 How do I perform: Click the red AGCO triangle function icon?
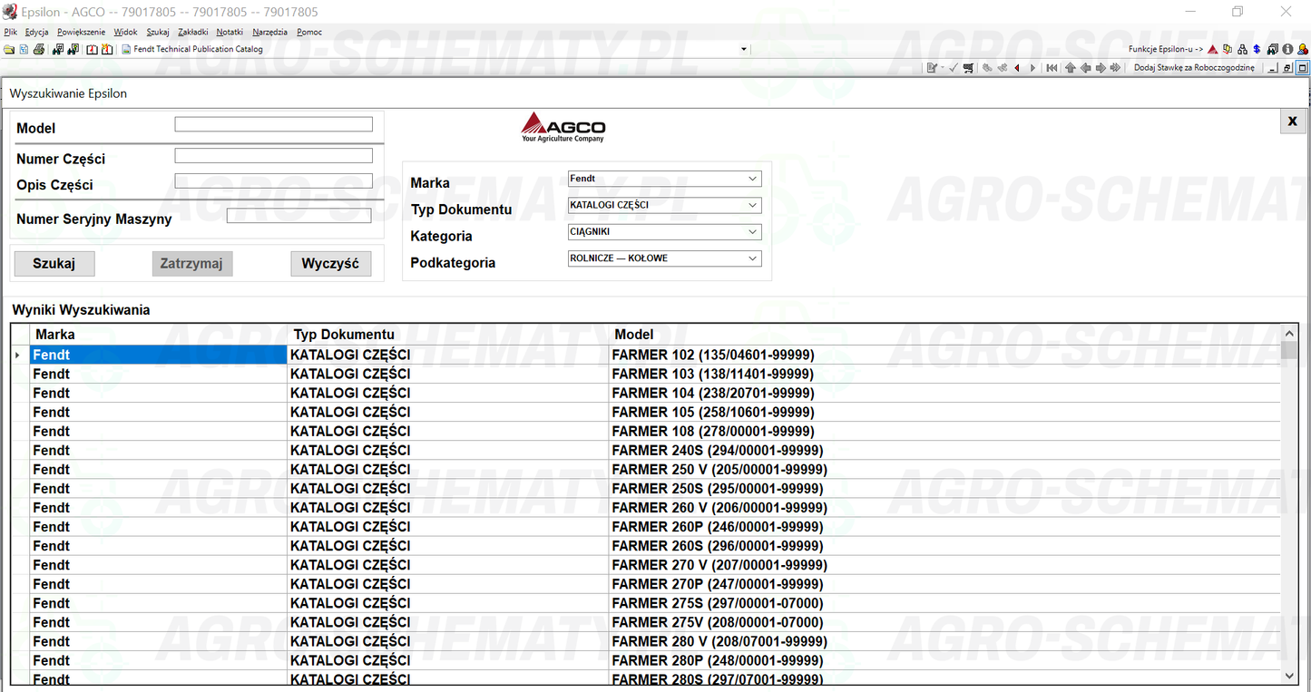click(x=1212, y=50)
